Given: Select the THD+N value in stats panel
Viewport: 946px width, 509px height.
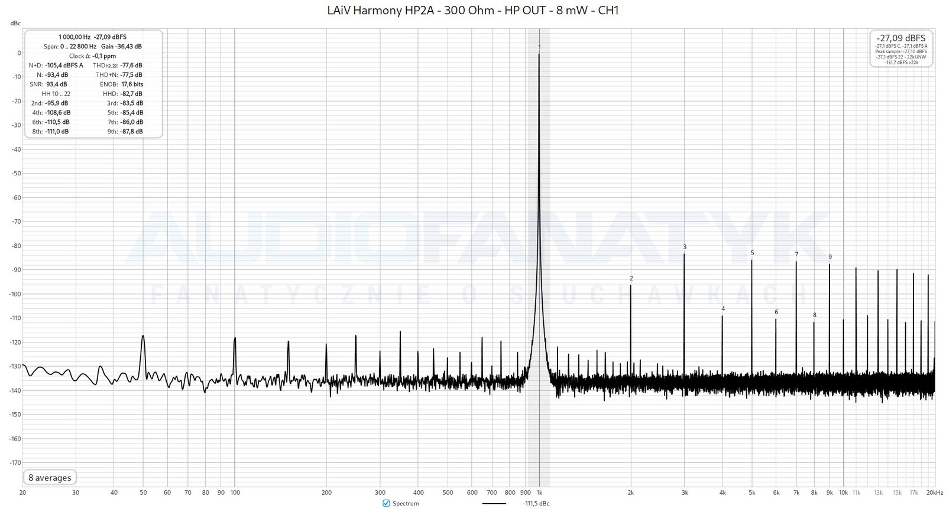Looking at the screenshot, I should click(x=131, y=75).
